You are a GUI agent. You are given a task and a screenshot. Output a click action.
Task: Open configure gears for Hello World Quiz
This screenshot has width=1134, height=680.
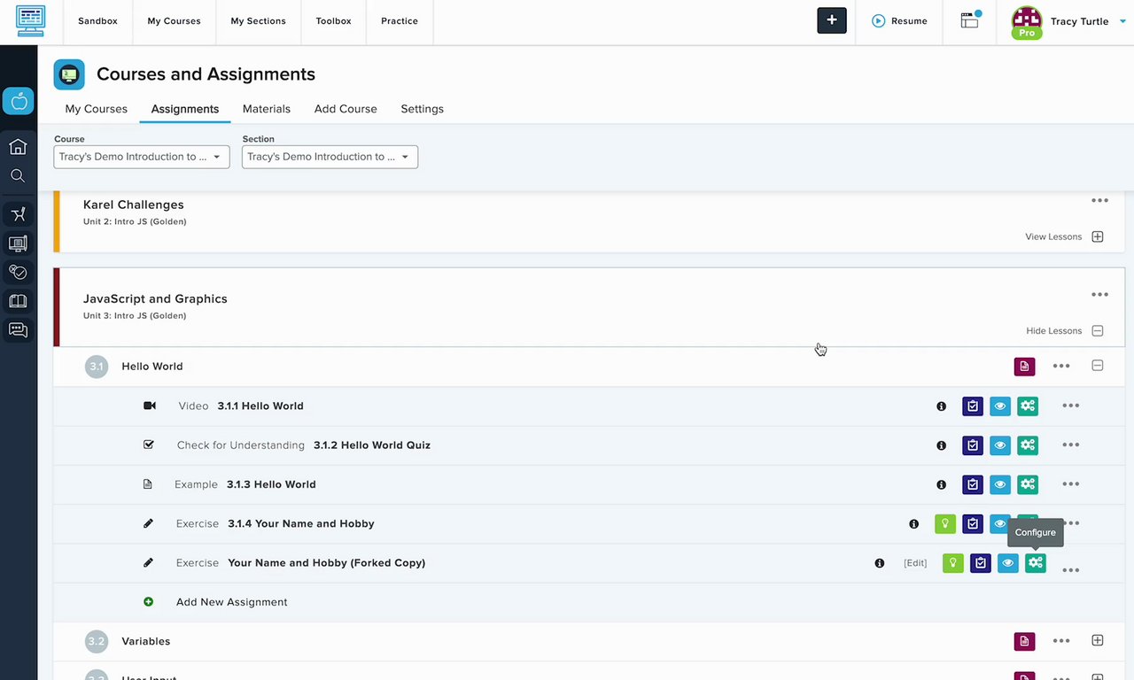coord(1028,445)
